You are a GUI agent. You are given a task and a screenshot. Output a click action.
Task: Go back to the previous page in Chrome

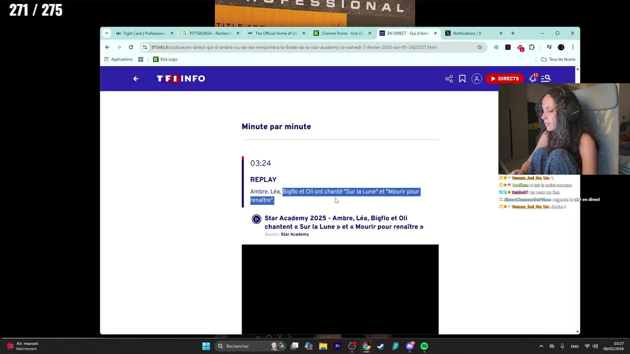point(107,47)
